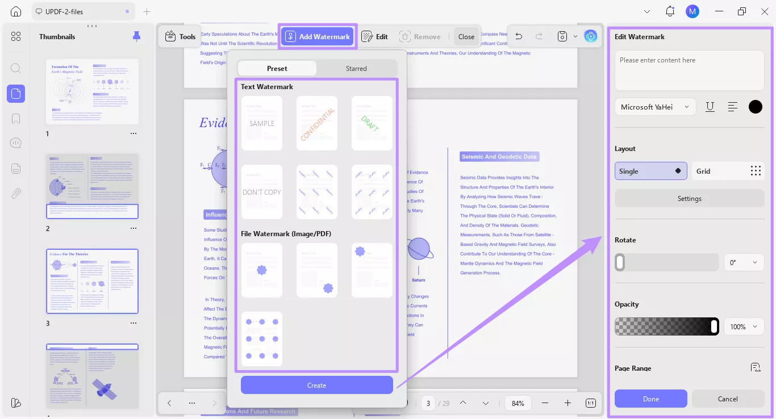
Task: Expand the save options dropdown arrow
Action: [575, 36]
